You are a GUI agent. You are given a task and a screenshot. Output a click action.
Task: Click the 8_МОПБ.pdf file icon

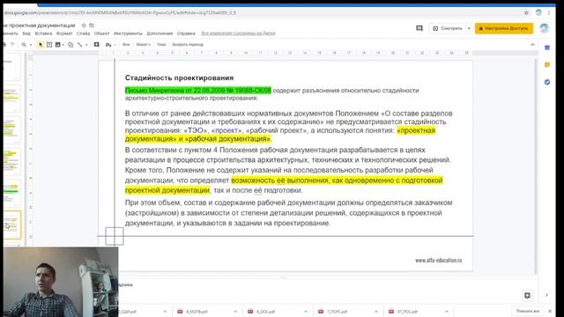pos(180,312)
